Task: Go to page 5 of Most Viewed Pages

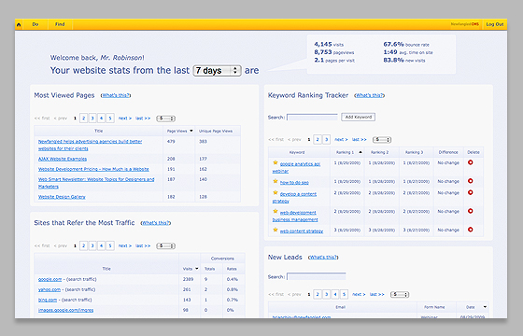Action: tap(110, 118)
